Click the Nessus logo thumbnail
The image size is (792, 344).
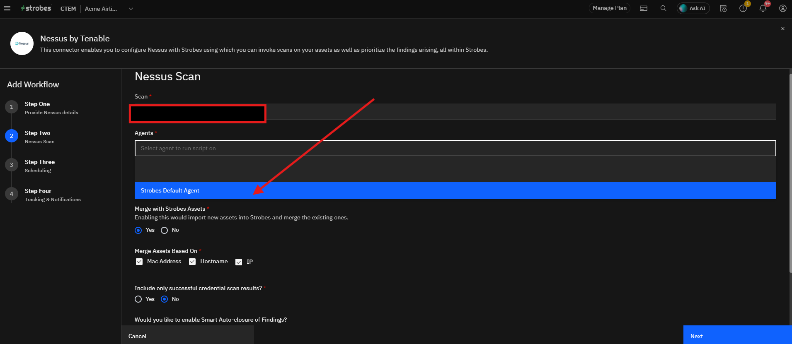[x=22, y=43]
